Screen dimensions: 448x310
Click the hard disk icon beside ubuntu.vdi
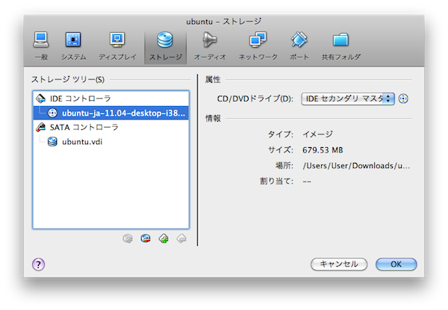coord(52,142)
